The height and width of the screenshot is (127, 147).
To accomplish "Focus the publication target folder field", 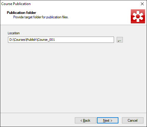I will (x=61, y=40).
